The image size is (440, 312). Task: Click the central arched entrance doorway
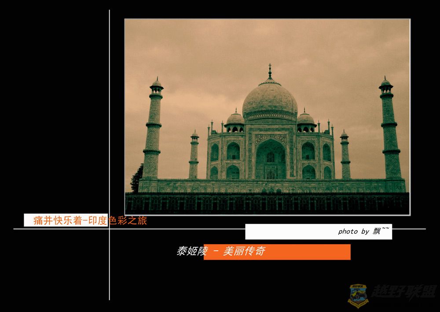[x=270, y=161]
